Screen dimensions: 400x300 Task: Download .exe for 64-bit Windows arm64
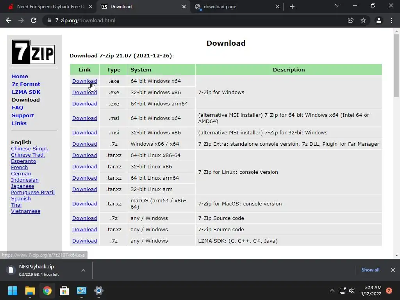(x=84, y=104)
